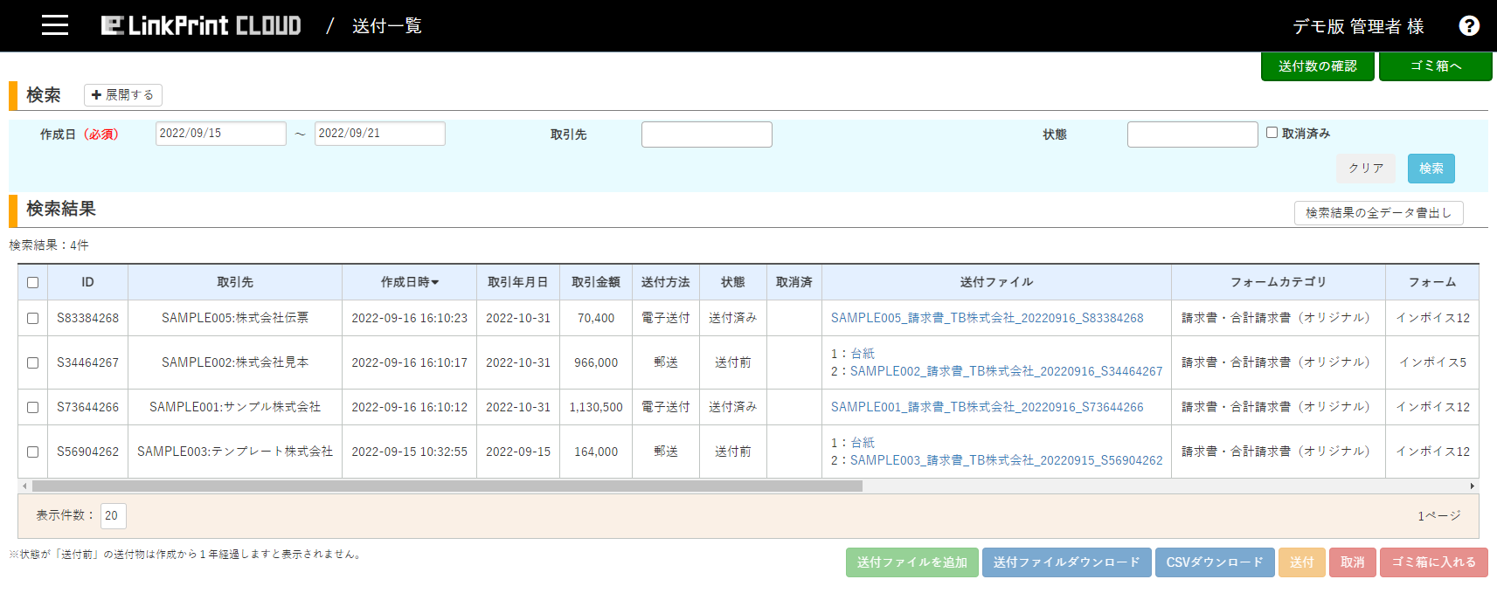Select all rows with header checkbox

point(33,283)
